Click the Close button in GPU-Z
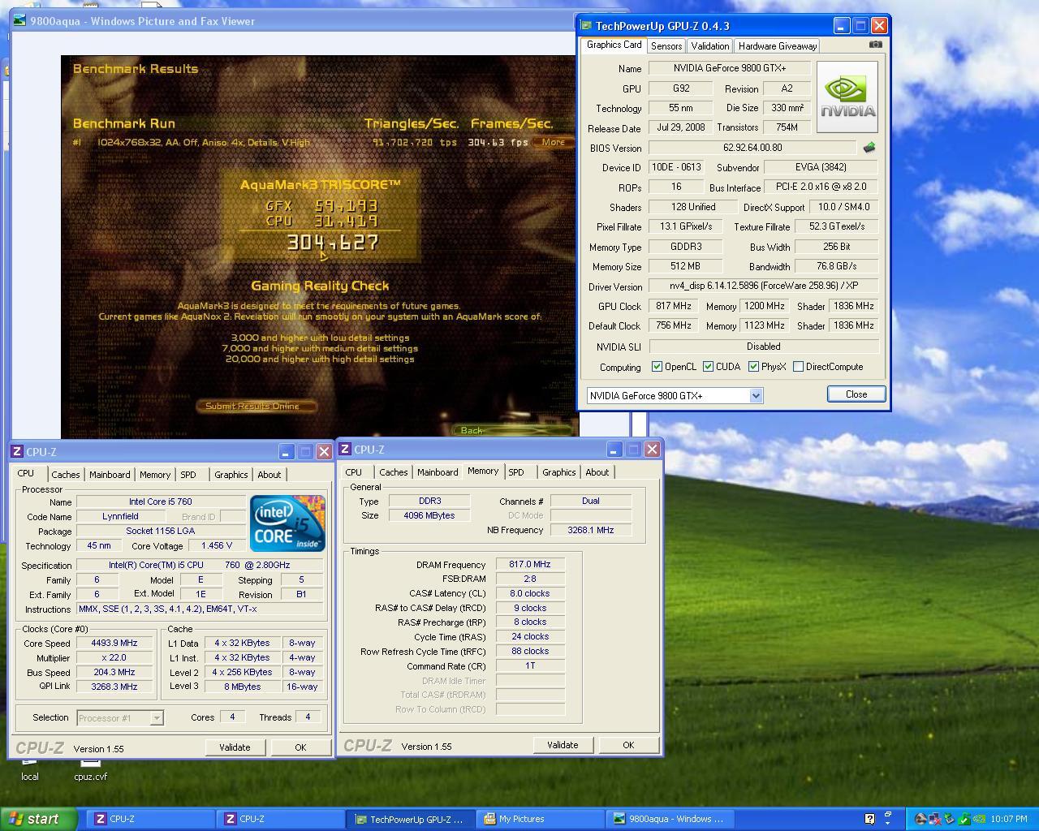 pyautogui.click(x=856, y=394)
